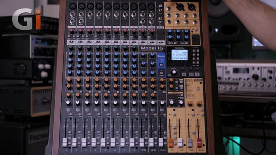Hit the stop transport button
This screenshot has height=155, width=276.
[184, 74]
